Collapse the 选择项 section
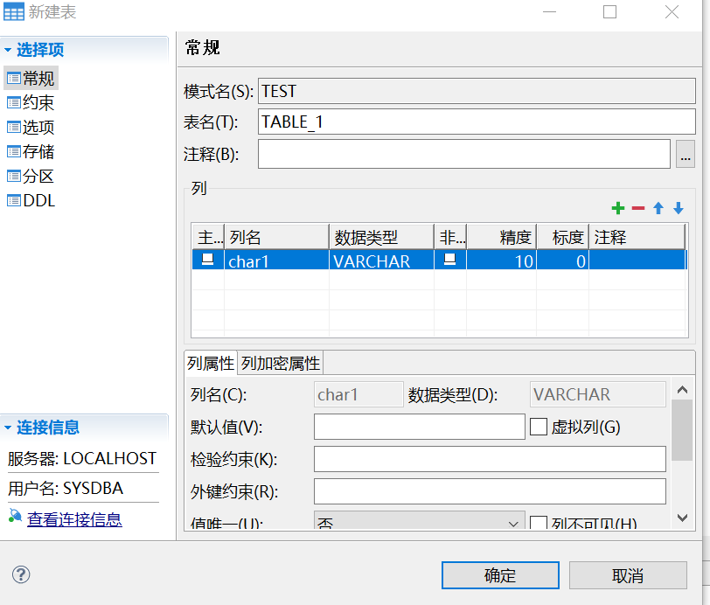This screenshot has width=710, height=605. coord(8,49)
